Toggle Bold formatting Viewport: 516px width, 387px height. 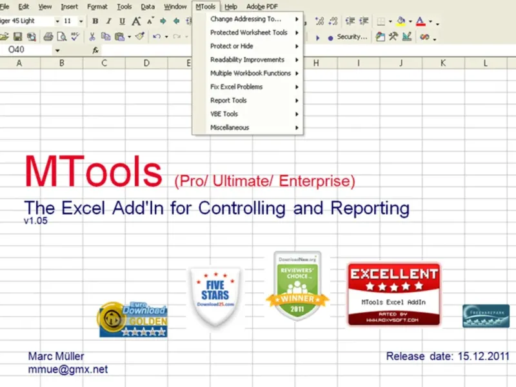pos(95,21)
